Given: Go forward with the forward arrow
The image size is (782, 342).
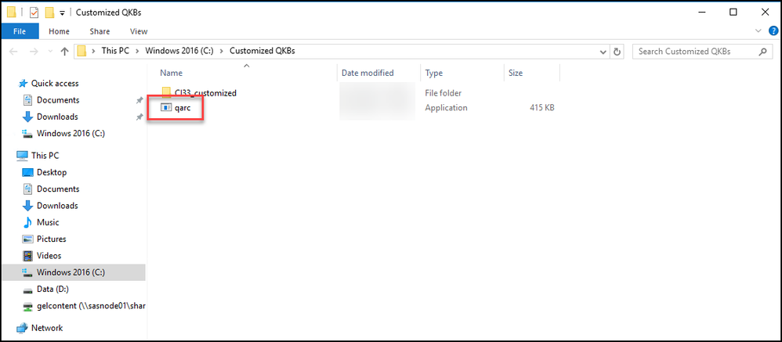Looking at the screenshot, I should point(34,52).
